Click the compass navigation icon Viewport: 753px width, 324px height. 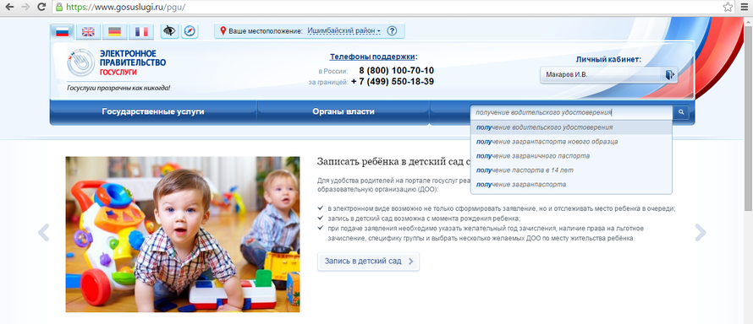[x=190, y=31]
